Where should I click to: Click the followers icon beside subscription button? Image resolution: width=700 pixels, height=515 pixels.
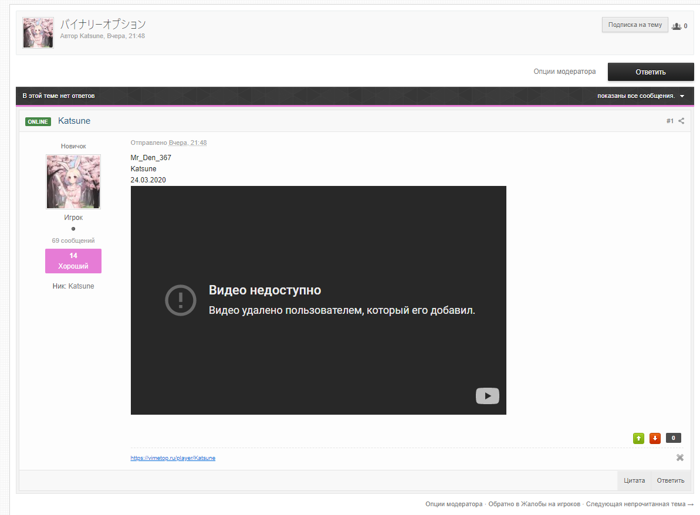click(x=677, y=26)
